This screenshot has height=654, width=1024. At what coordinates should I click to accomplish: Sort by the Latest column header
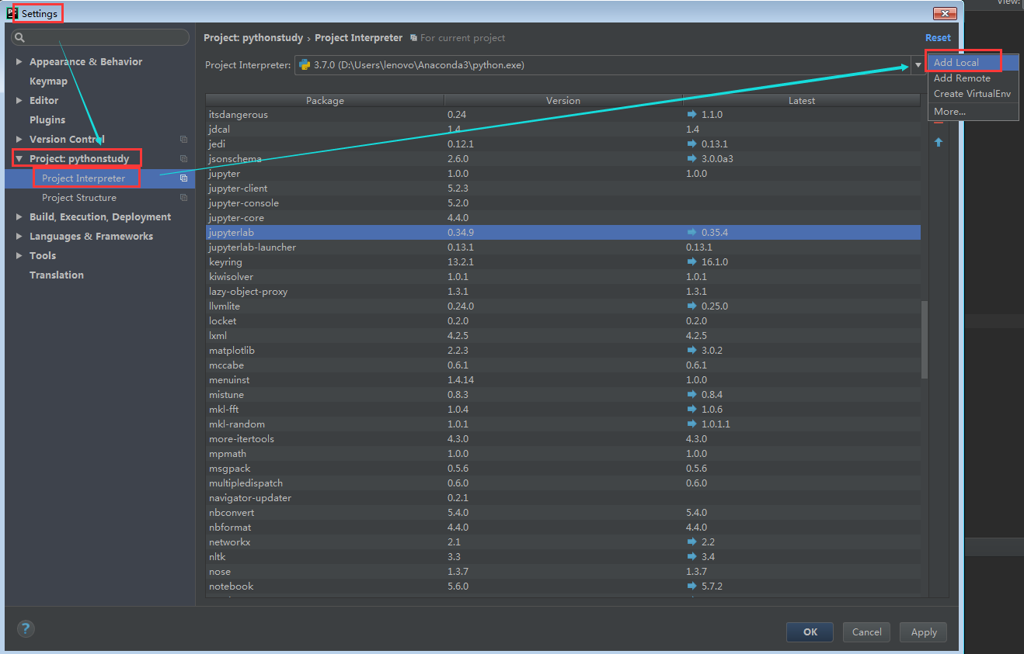802,101
